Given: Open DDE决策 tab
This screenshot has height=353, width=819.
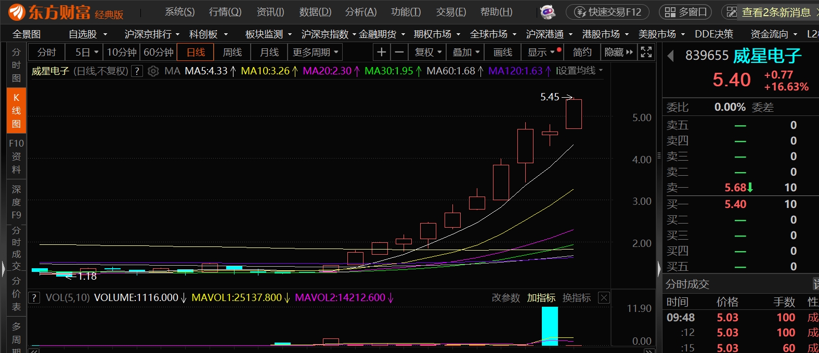Looking at the screenshot, I should pyautogui.click(x=713, y=34).
